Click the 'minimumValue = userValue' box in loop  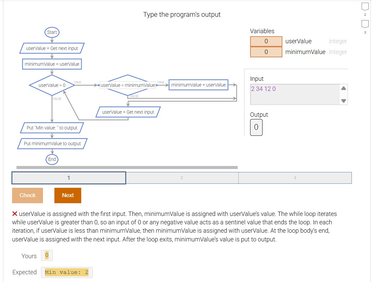[198, 85]
